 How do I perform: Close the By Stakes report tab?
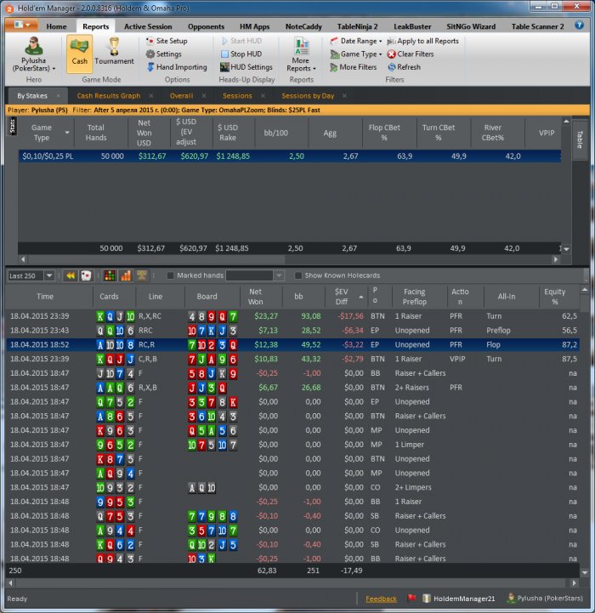pyautogui.click(x=59, y=96)
